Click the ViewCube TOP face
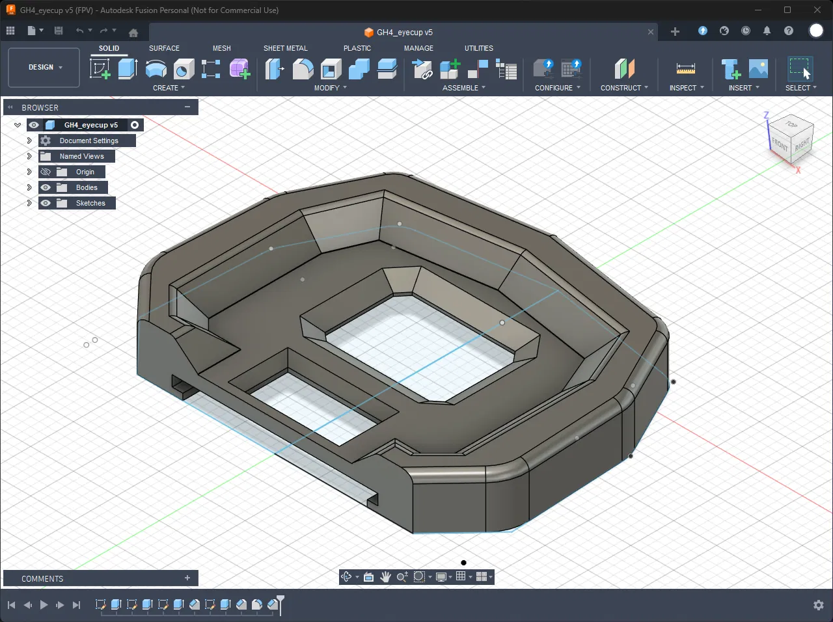833x622 pixels. tap(791, 124)
